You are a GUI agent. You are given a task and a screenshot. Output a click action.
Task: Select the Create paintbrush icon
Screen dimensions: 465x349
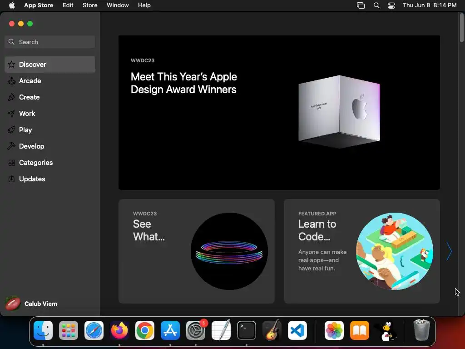(11, 97)
